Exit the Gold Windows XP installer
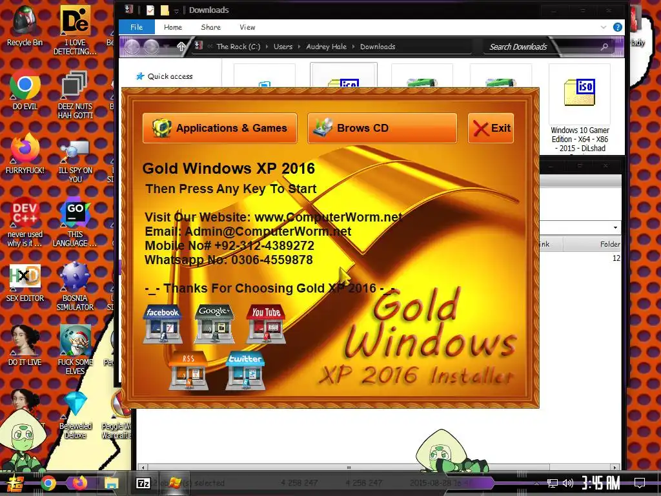661x496 pixels. [x=491, y=128]
